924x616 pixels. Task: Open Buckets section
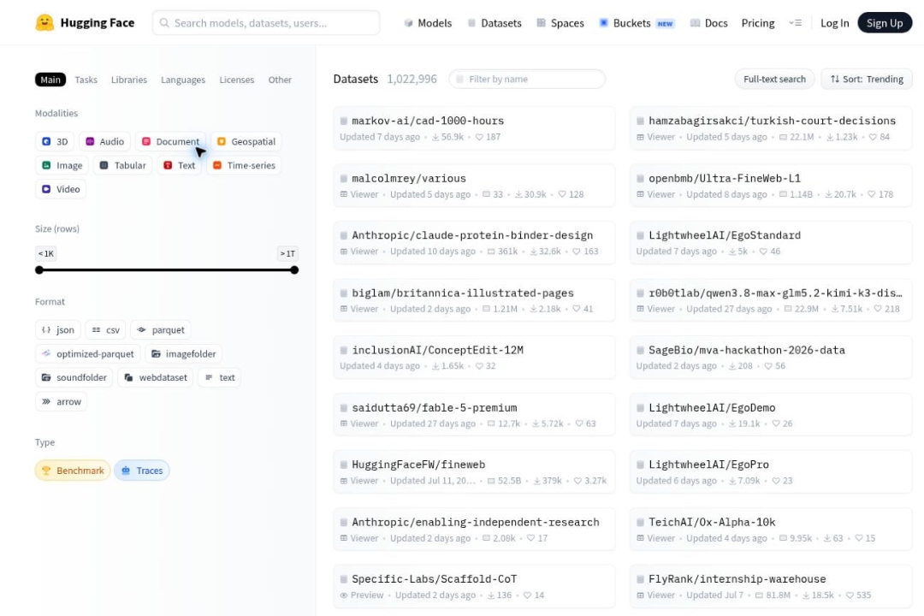(637, 23)
